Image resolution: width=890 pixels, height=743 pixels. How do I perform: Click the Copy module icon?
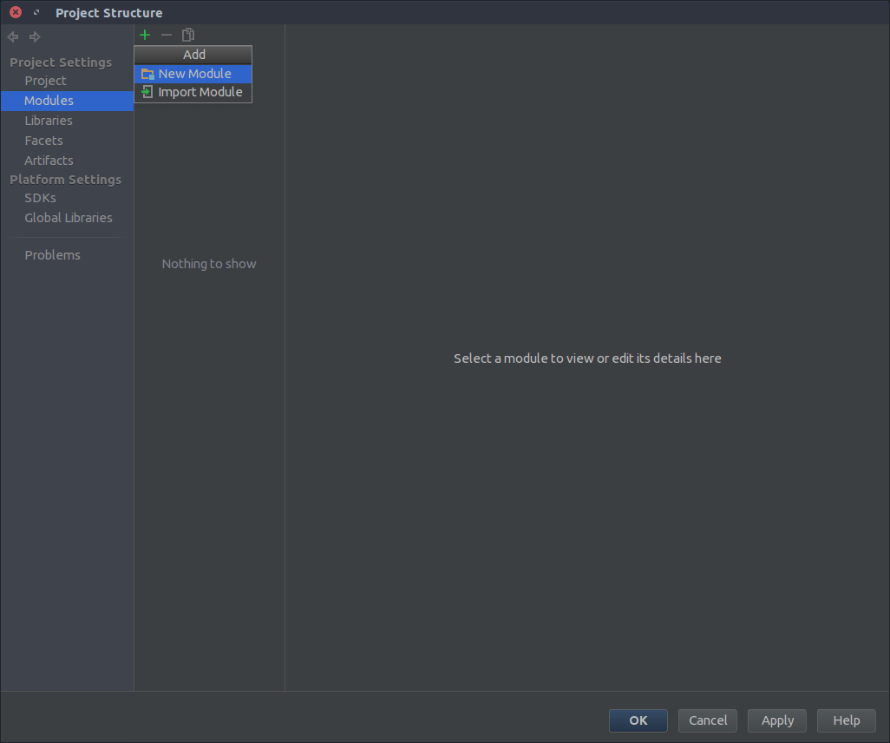188,36
